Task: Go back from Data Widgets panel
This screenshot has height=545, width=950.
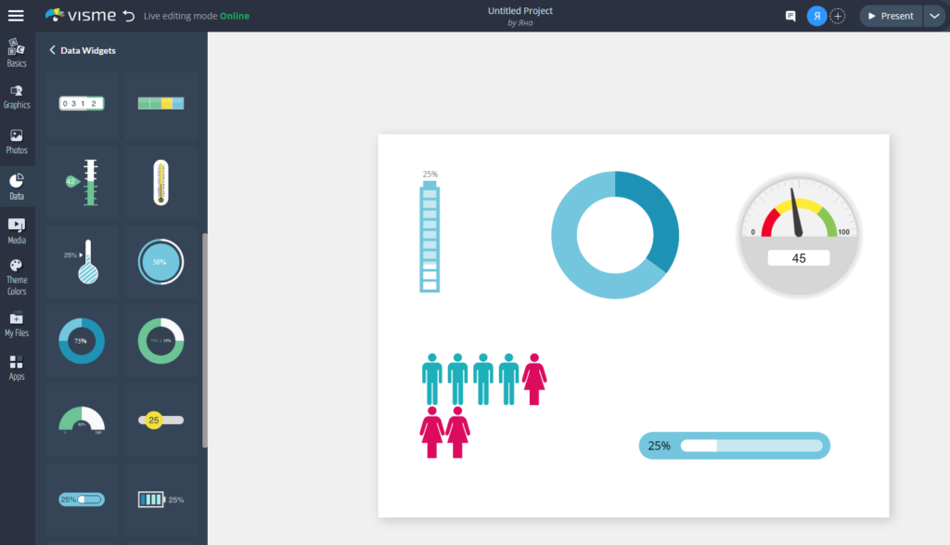Action: click(x=52, y=50)
